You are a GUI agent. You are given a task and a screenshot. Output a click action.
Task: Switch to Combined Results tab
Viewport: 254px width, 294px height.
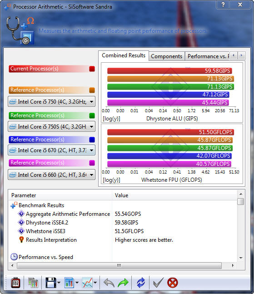click(x=124, y=55)
